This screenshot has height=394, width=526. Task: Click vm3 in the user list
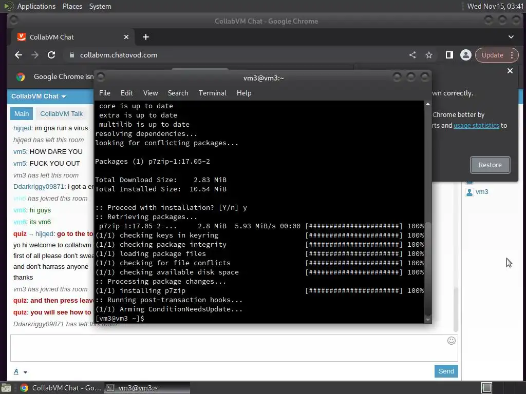(x=482, y=192)
